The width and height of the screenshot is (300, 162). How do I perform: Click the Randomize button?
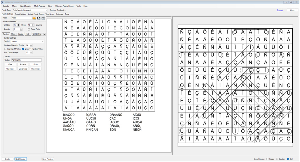click(x=35, y=69)
